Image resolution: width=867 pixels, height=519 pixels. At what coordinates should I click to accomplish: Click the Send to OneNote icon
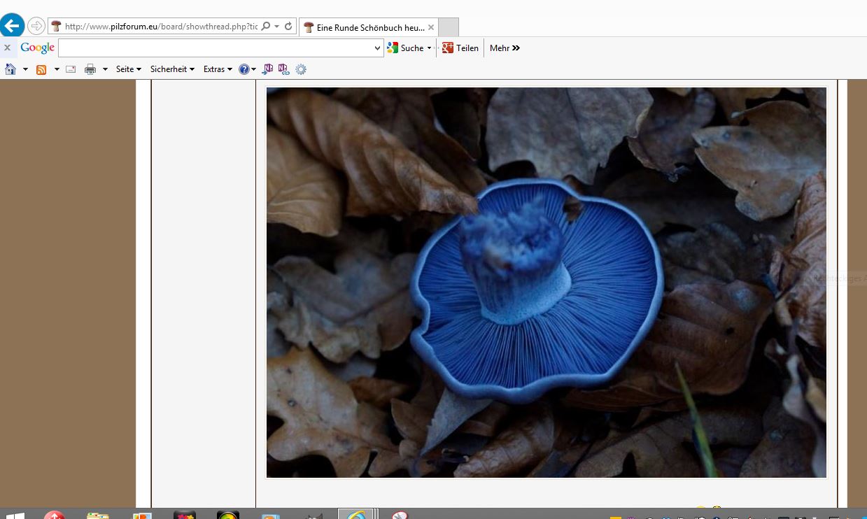268,69
